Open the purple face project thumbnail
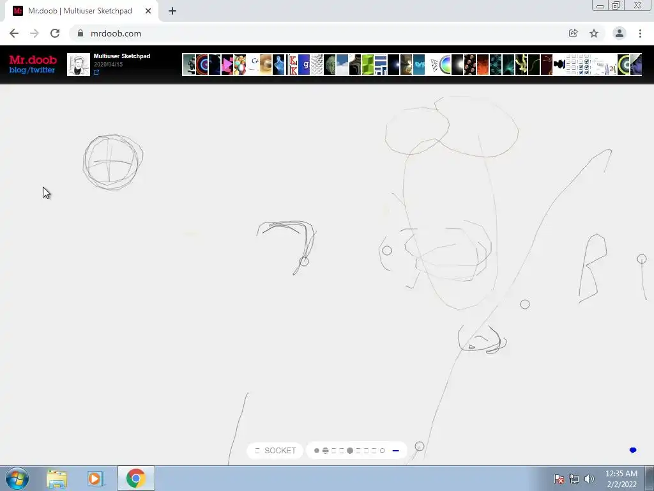 (636, 65)
